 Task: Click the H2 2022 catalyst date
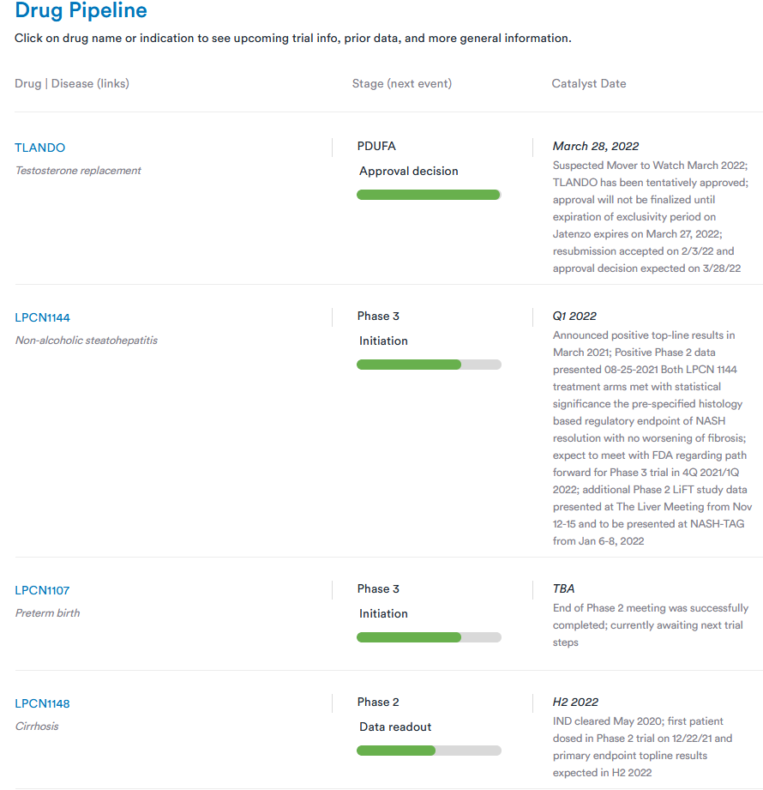coord(575,703)
